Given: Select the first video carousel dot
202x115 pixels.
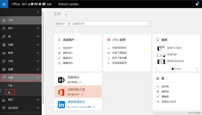Looking at the screenshot, I should pyautogui.click(x=172, y=69).
